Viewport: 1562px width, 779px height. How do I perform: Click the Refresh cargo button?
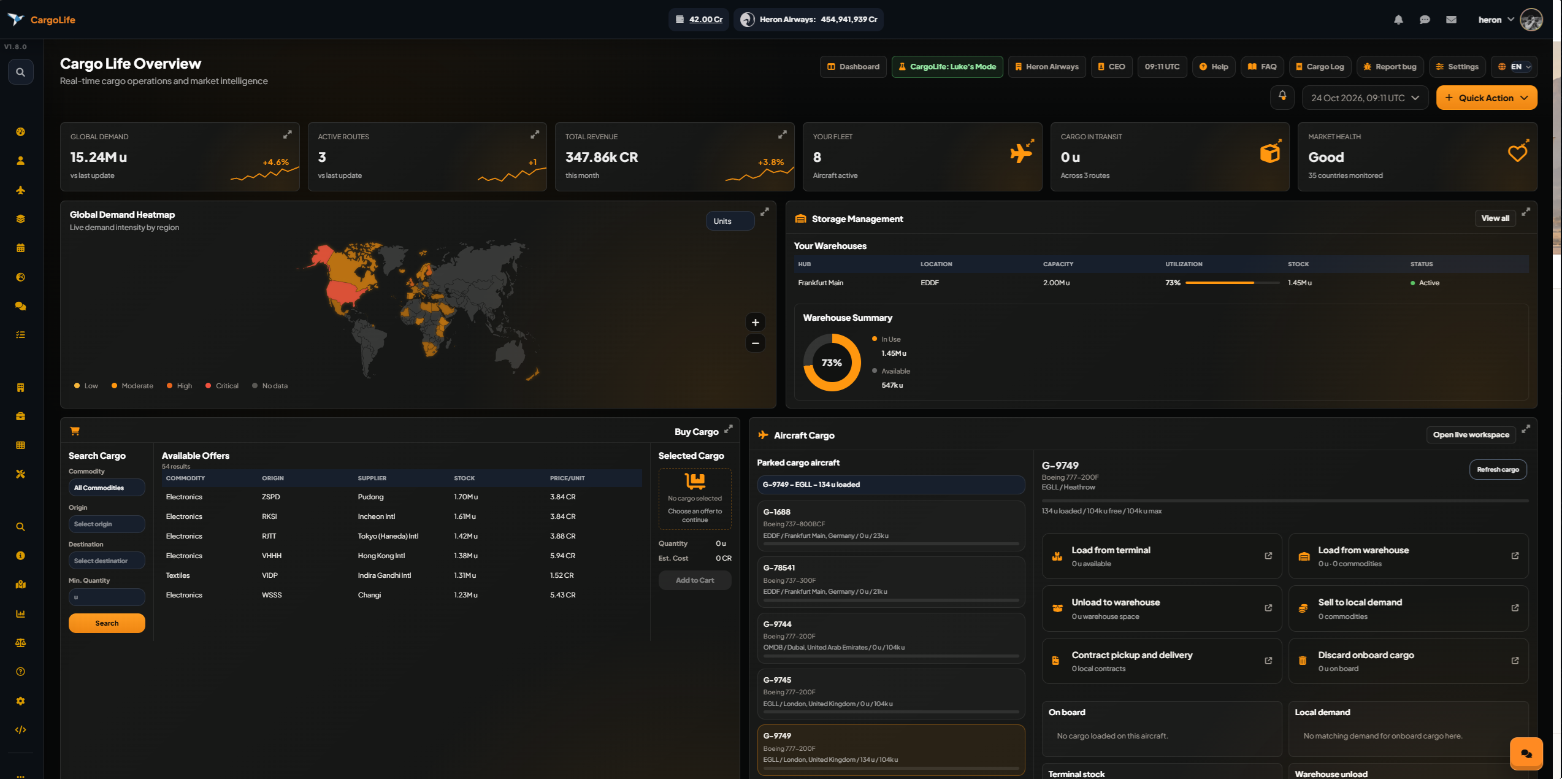[x=1498, y=470]
